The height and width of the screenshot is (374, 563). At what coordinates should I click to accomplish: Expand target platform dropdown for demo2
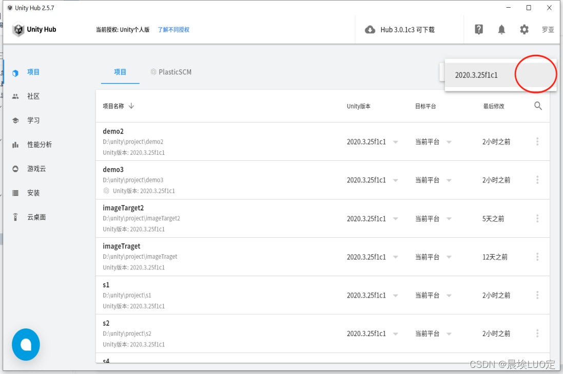449,142
